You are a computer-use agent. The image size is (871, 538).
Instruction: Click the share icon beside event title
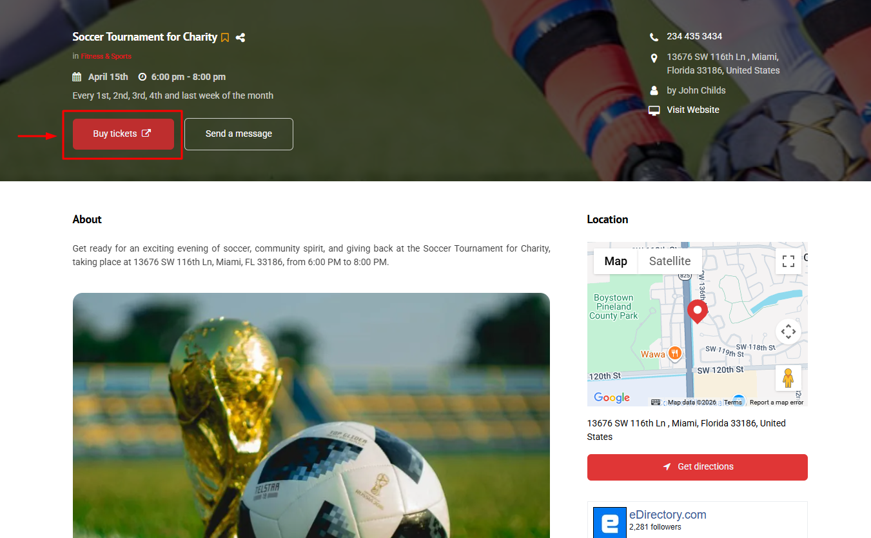[240, 37]
